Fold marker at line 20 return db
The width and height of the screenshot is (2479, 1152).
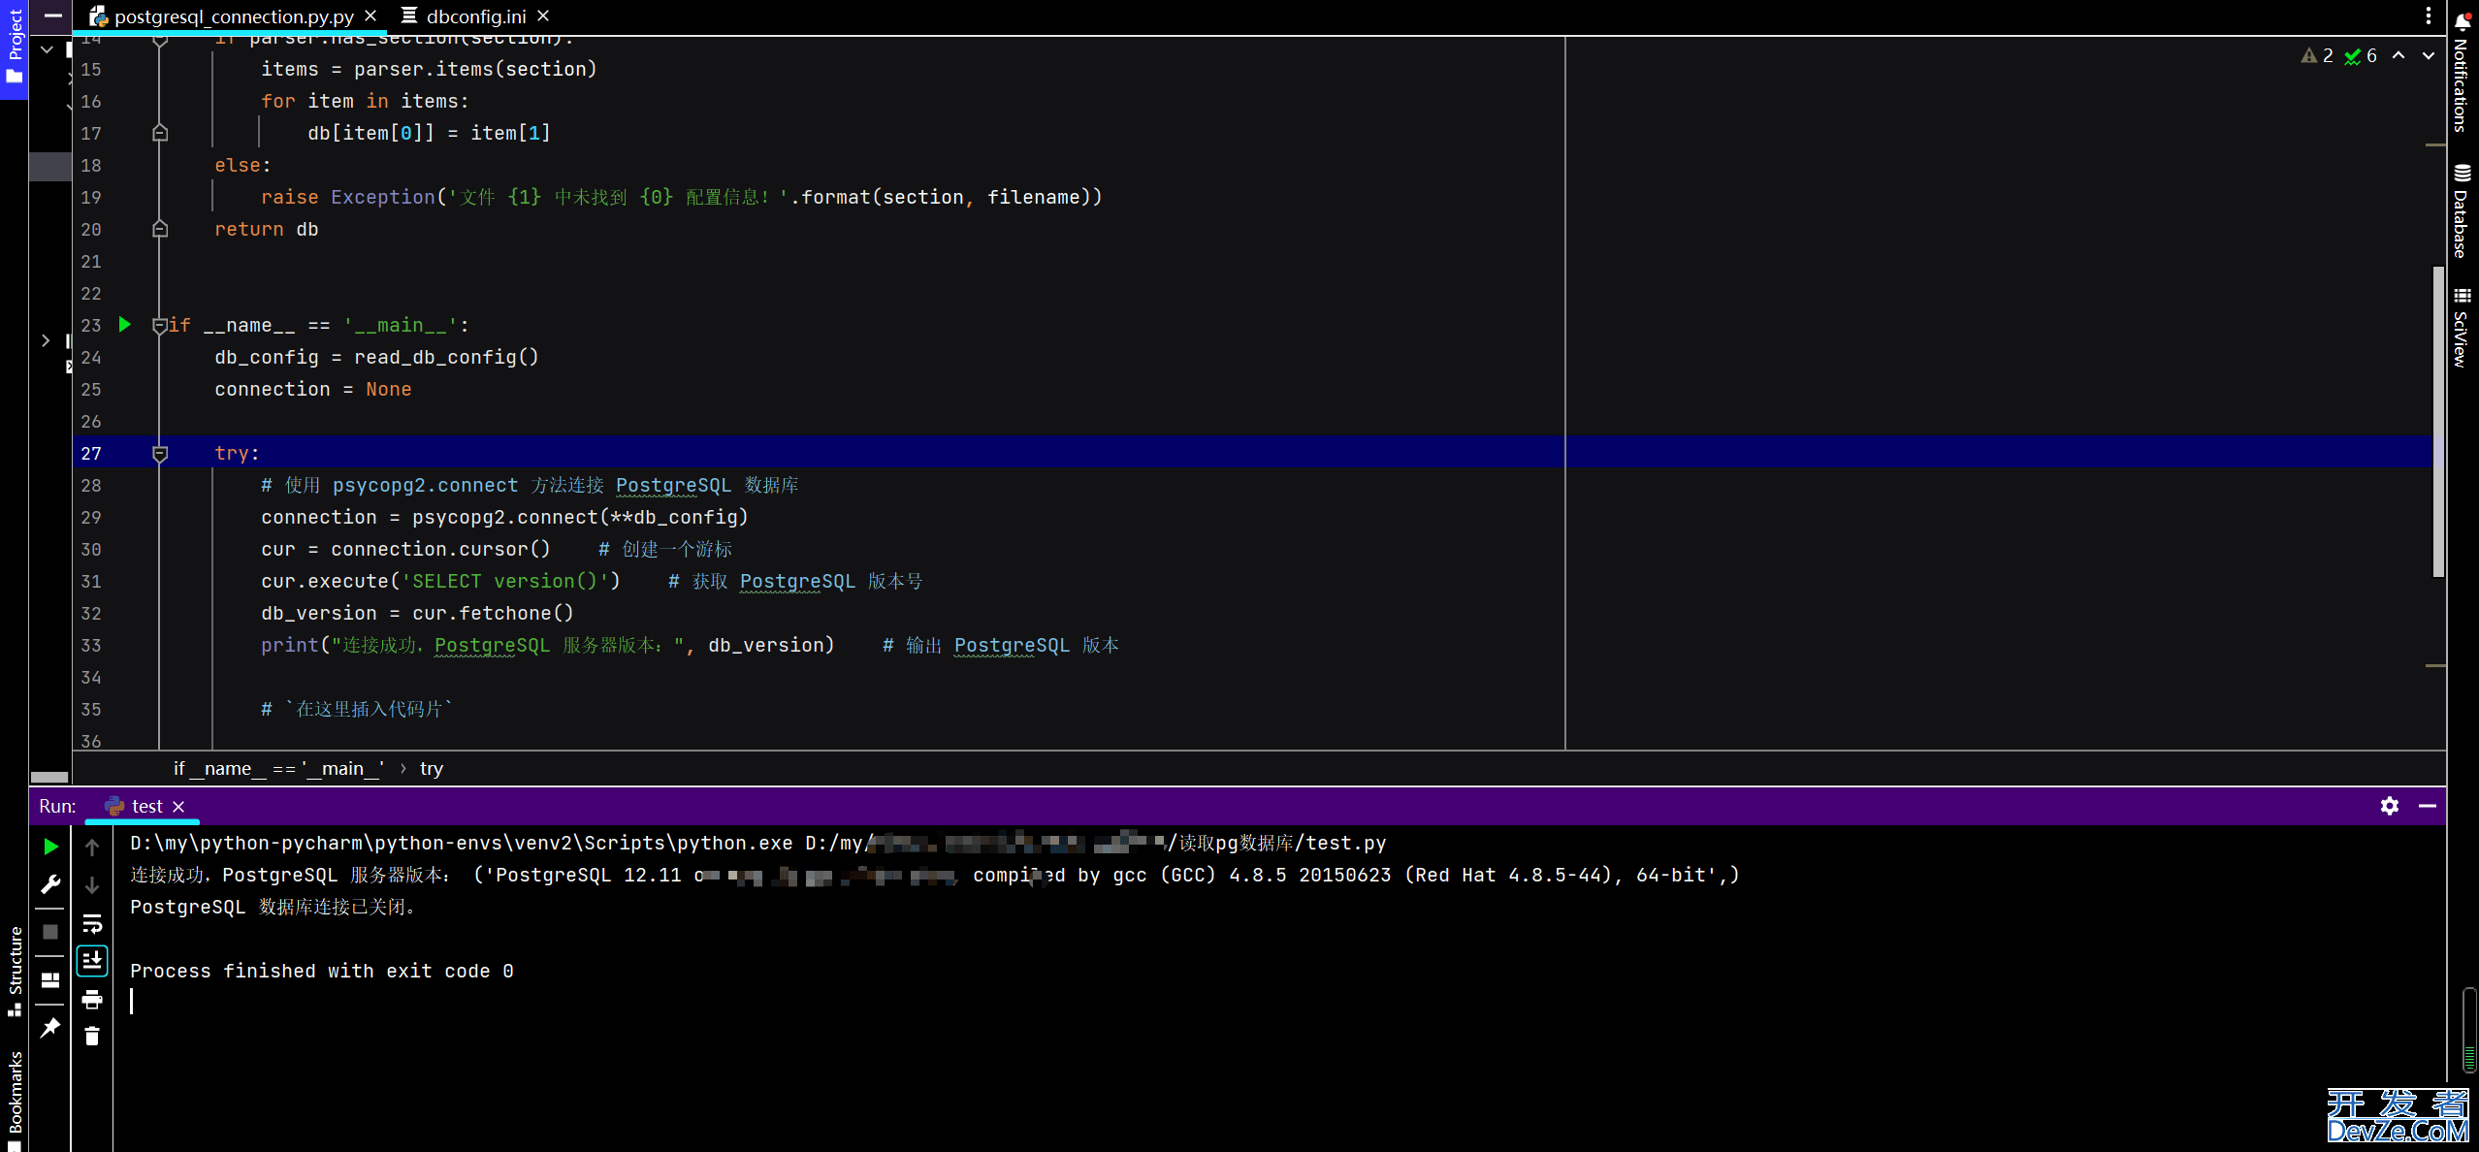(161, 229)
